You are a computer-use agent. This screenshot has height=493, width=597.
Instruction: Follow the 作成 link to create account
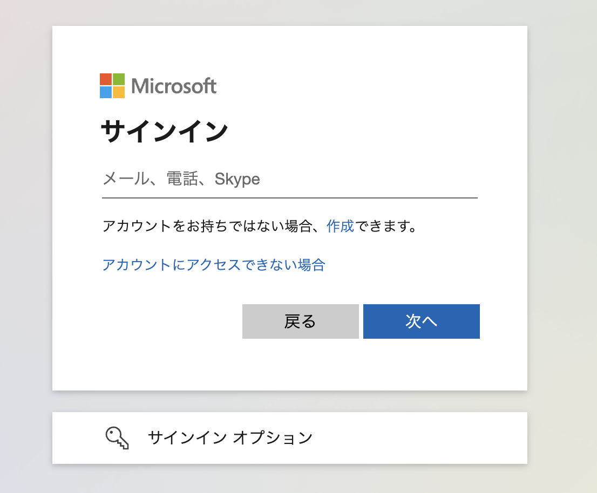click(340, 226)
